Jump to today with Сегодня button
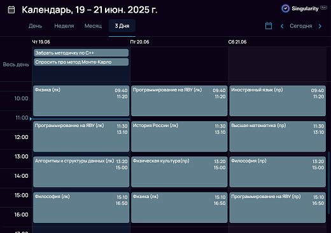 [x=301, y=26]
